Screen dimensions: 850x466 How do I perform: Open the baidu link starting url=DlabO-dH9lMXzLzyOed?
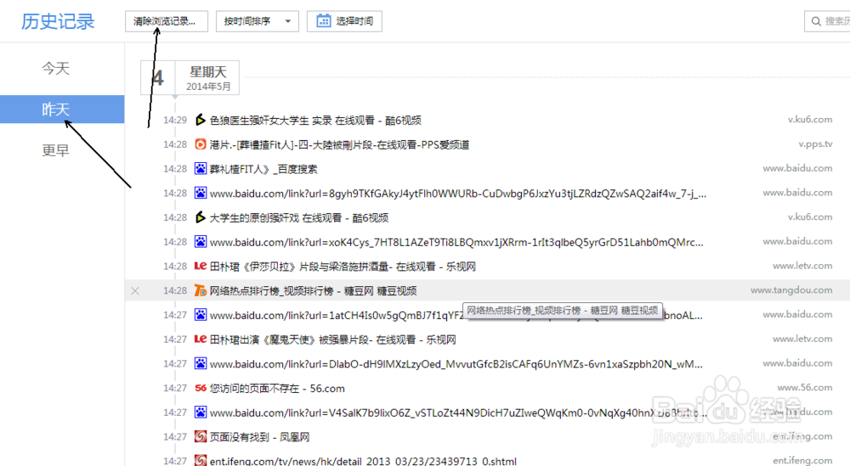pyautogui.click(x=456, y=363)
